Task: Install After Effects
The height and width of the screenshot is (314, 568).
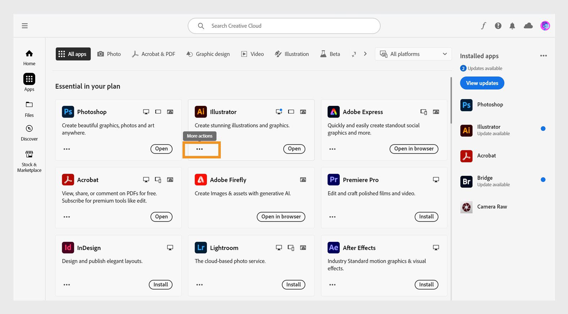Action: [x=426, y=285]
